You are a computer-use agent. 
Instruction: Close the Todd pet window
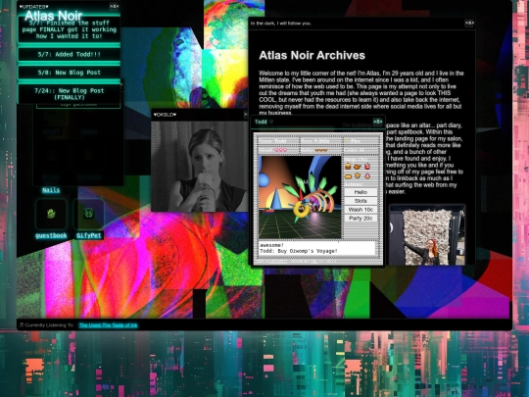coord(377,122)
